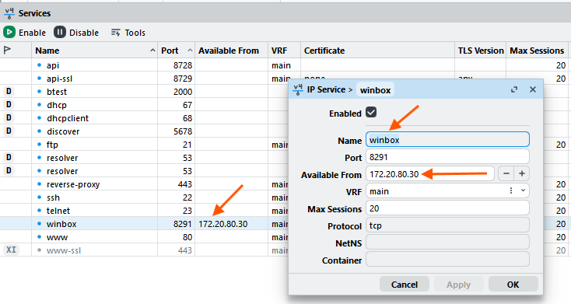Click the D flag on btest row
571x304 pixels.
(x=9, y=91)
